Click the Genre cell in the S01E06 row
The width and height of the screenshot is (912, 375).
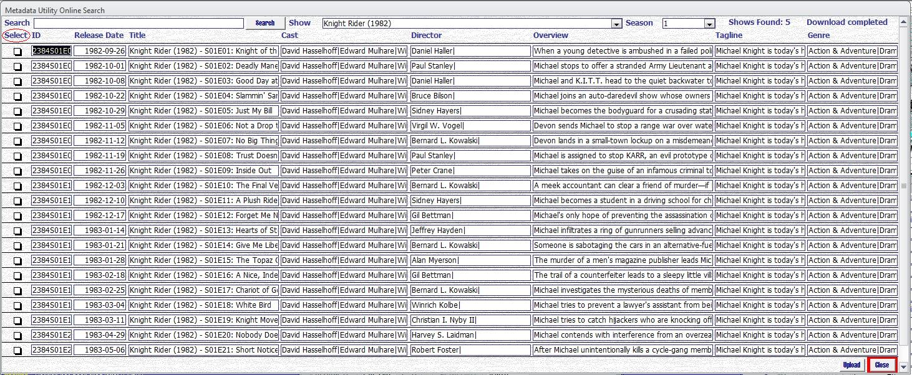click(852, 126)
